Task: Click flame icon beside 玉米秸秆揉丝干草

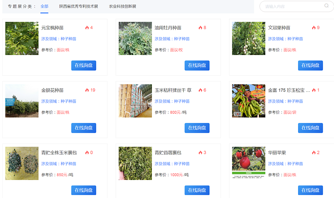Action: pos(200,90)
